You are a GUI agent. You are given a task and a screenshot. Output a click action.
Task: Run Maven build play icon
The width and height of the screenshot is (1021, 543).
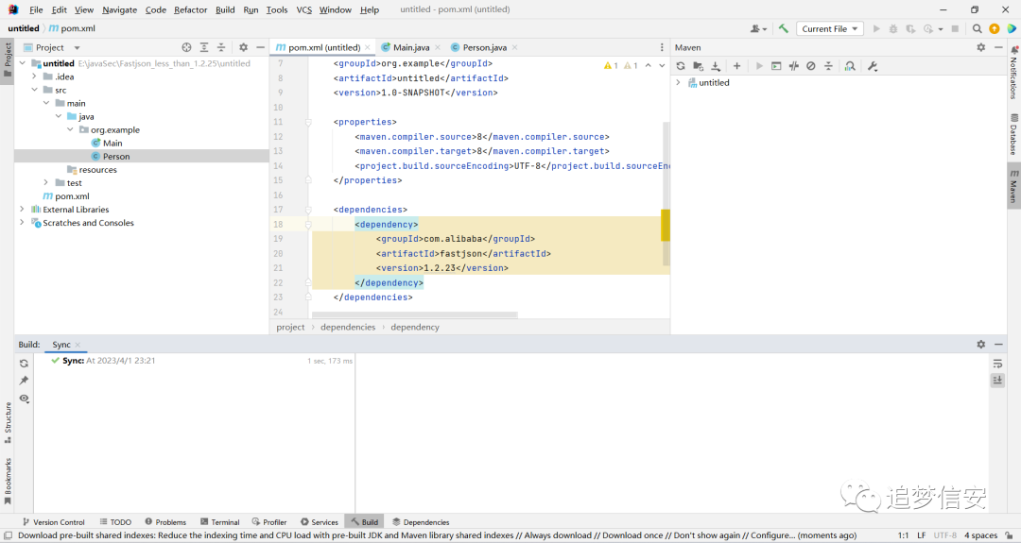click(x=758, y=66)
